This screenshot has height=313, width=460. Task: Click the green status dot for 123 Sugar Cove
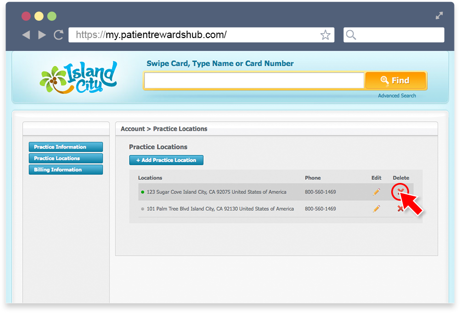(142, 192)
